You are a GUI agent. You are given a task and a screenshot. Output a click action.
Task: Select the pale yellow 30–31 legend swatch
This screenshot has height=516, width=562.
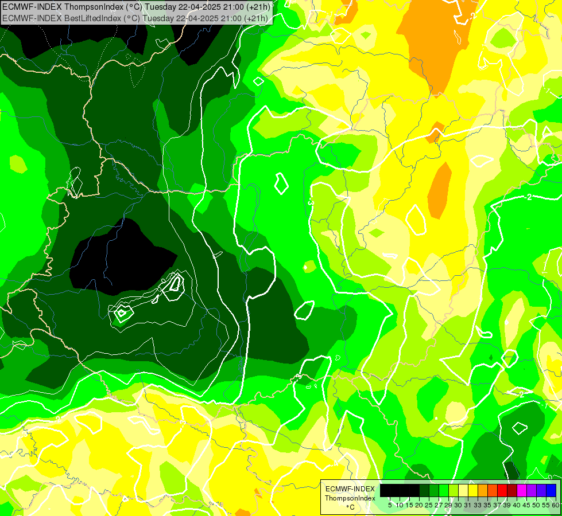pos(463,490)
